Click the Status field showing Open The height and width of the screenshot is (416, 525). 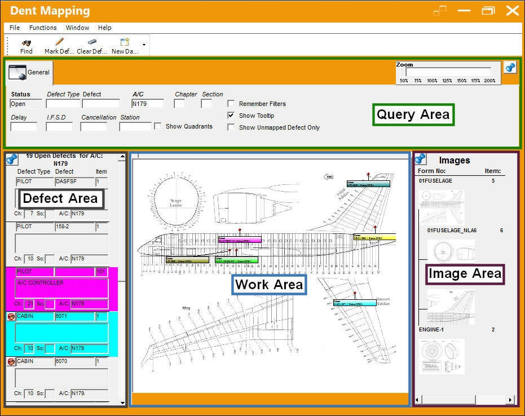click(x=26, y=104)
